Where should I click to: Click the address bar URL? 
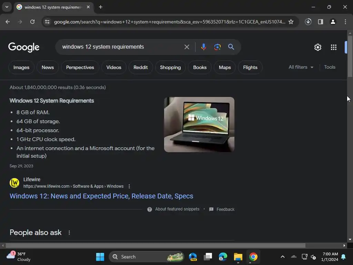(x=170, y=22)
